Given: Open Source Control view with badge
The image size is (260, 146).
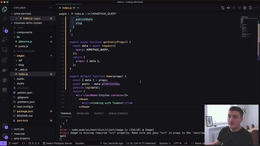Looking at the screenshot, I should (4, 30).
